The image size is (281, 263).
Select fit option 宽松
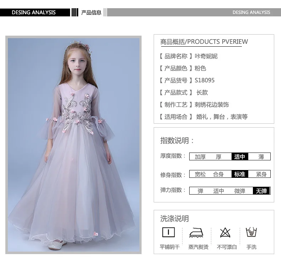tap(200, 174)
